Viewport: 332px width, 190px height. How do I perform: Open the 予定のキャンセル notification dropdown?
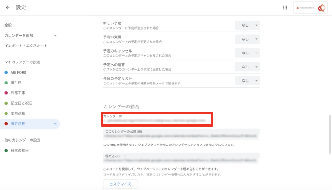(247, 53)
